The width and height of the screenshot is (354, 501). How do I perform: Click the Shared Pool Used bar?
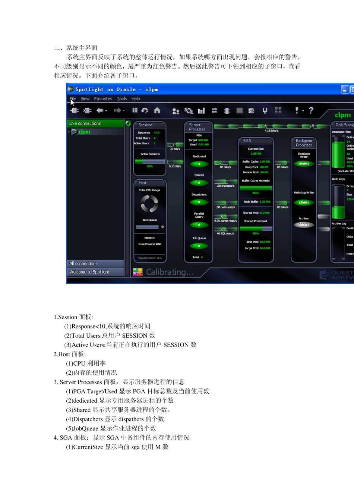[256, 229]
